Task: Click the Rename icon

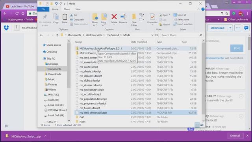Action: point(123,17)
